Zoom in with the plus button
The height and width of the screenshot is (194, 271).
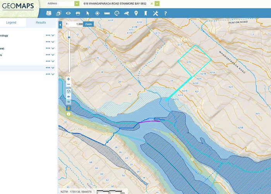[69, 79]
